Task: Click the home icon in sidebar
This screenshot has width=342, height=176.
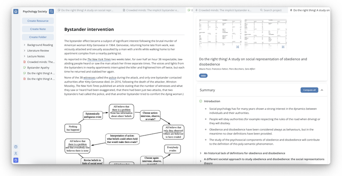Action: click(16, 12)
